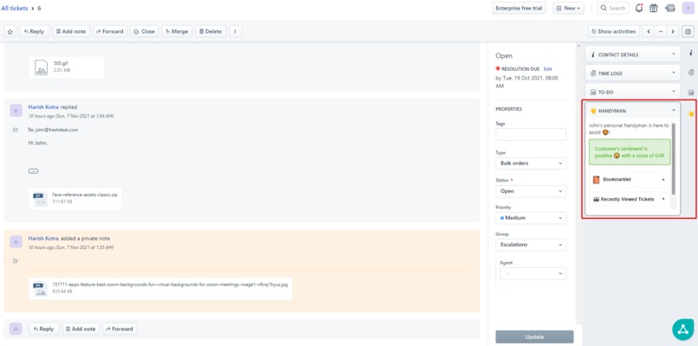Click the Update button
The width and height of the screenshot is (698, 346).
coord(534,336)
